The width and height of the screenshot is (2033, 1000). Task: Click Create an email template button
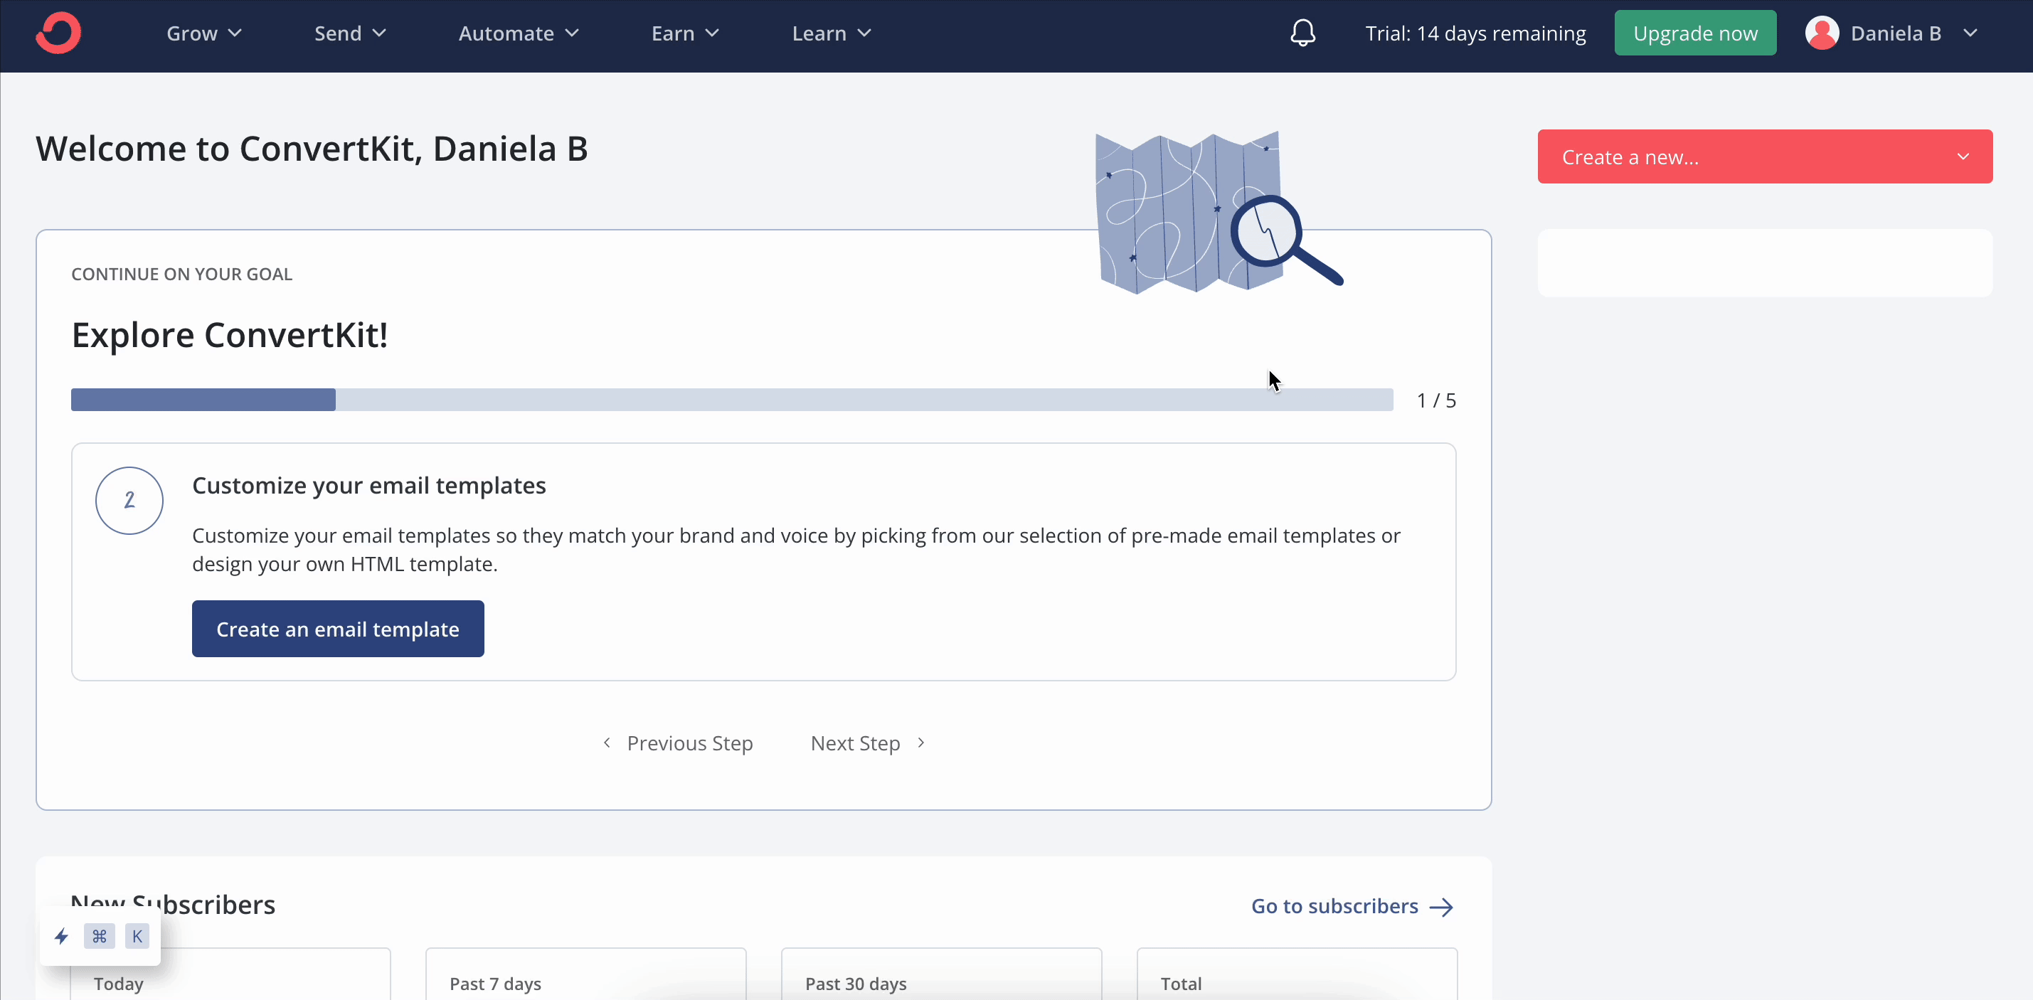click(x=338, y=628)
